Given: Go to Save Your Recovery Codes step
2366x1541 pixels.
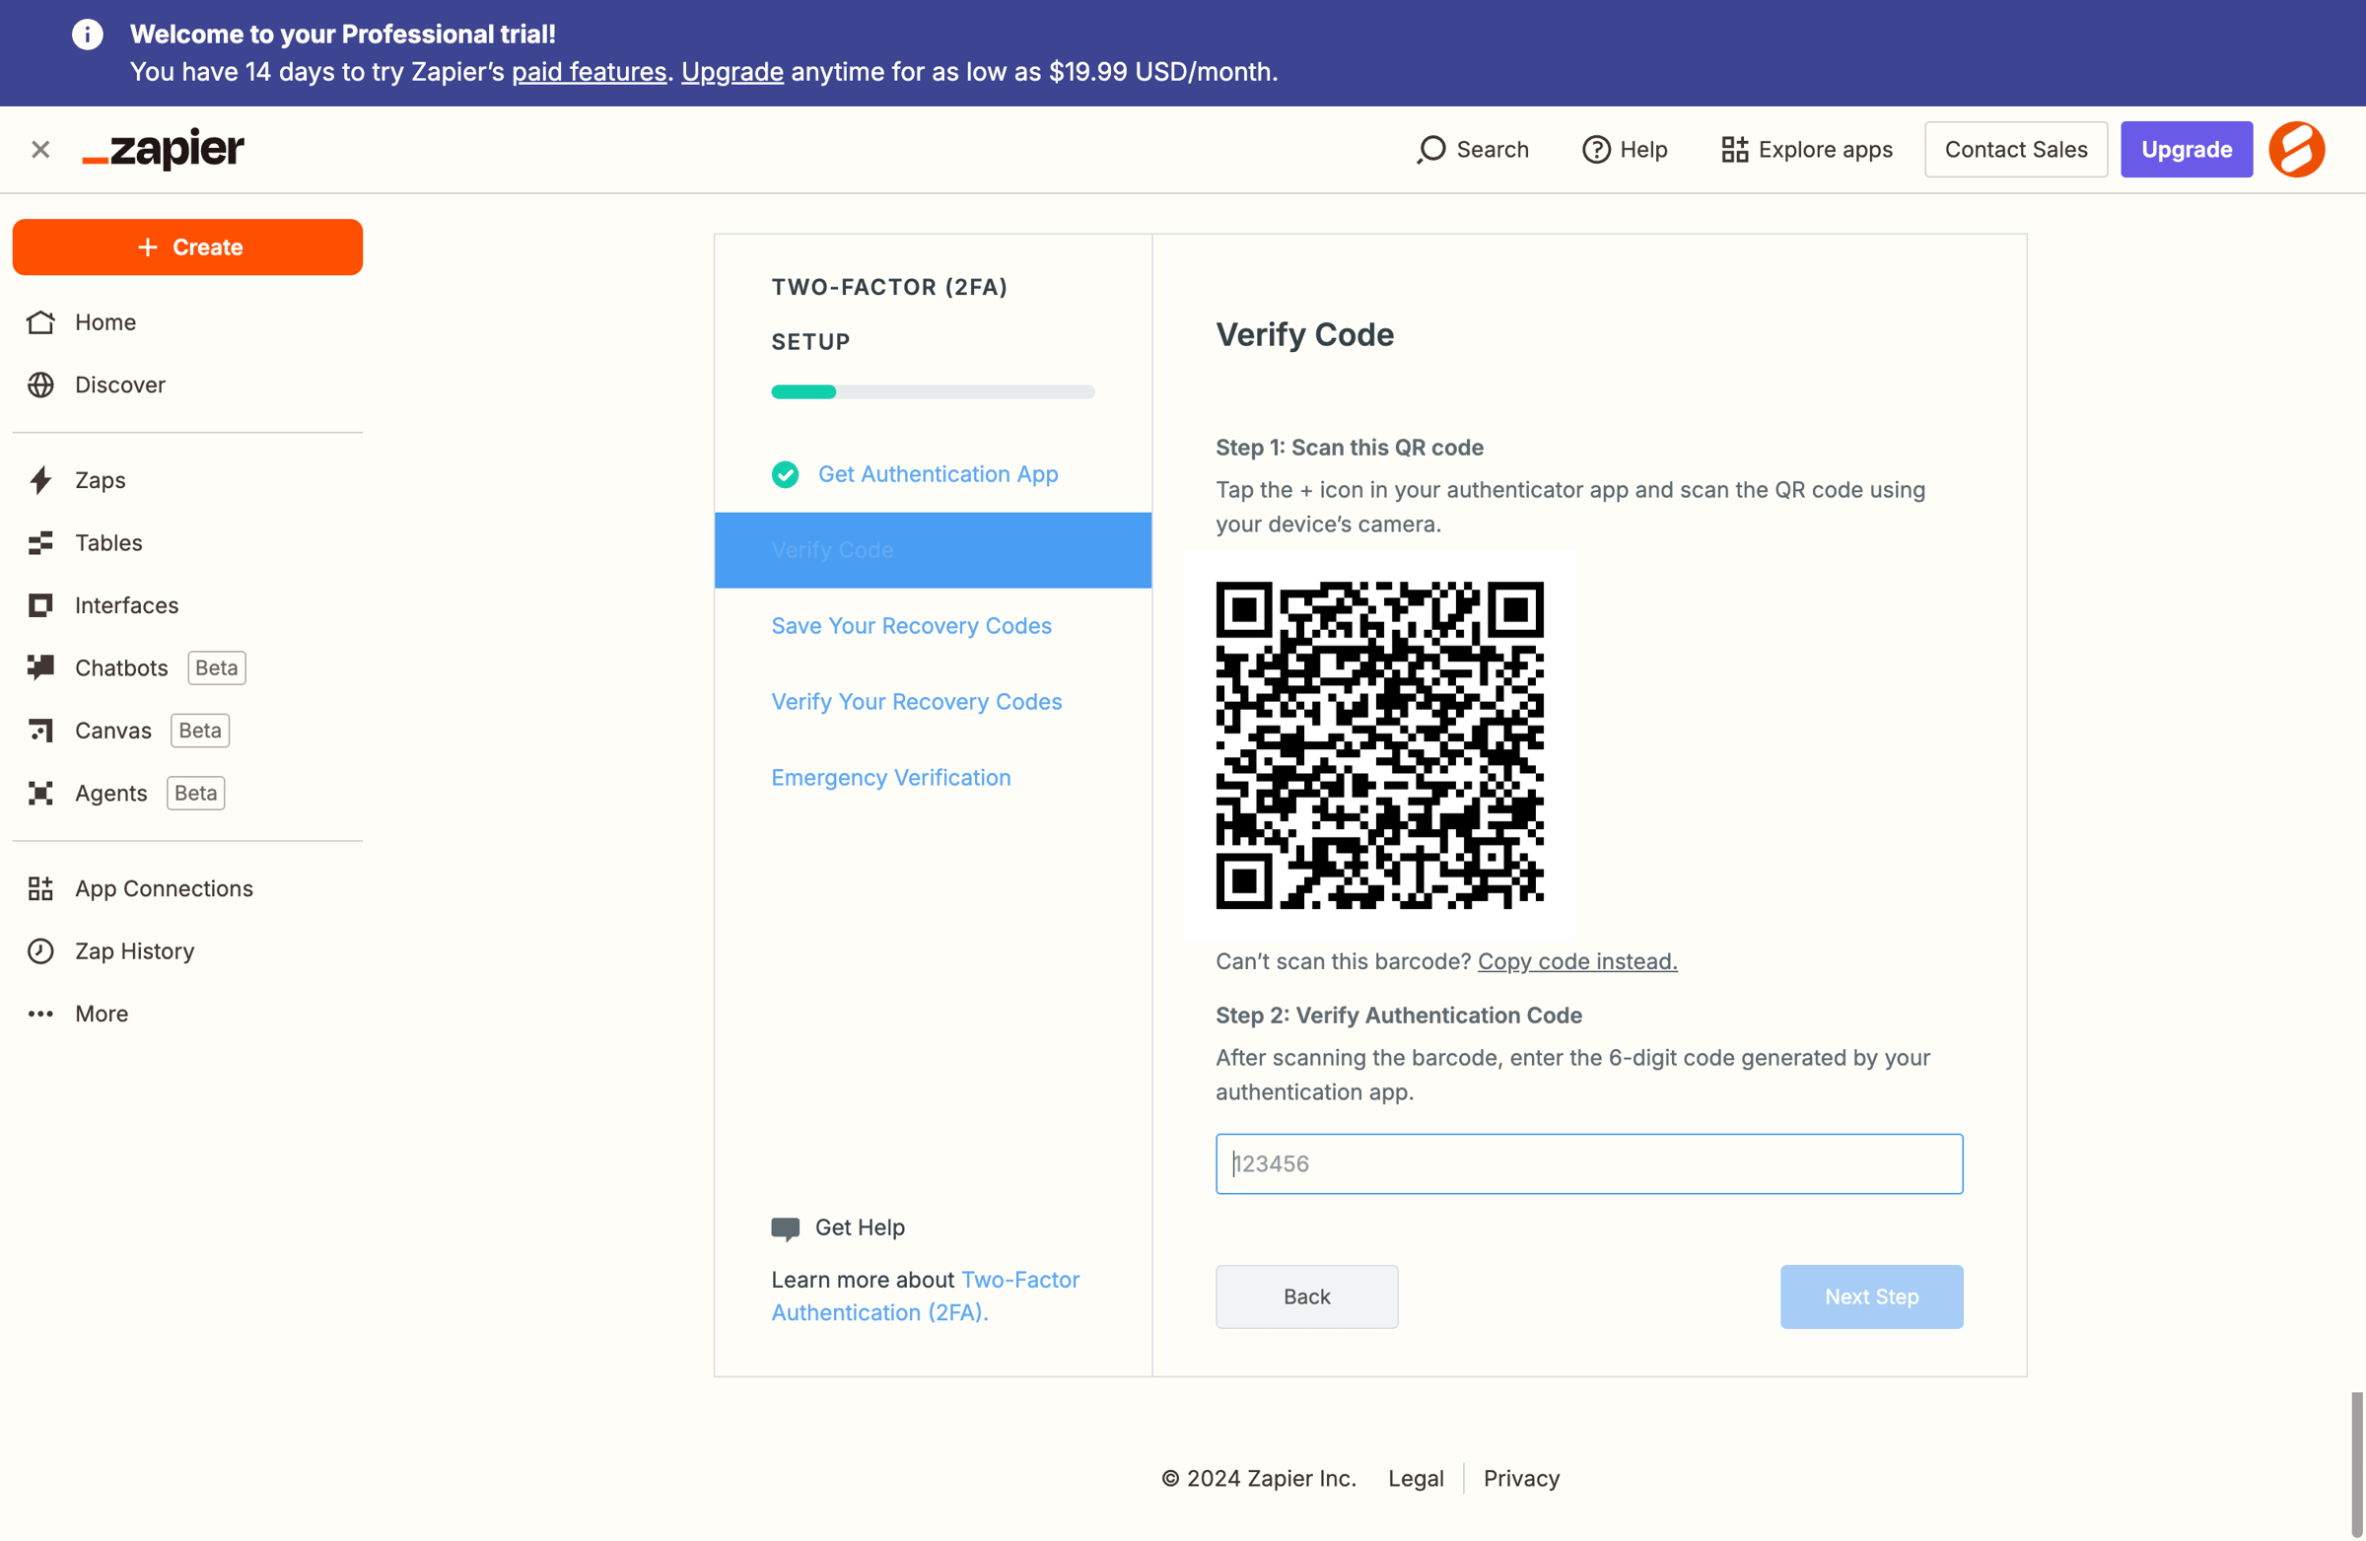Looking at the screenshot, I should (x=911, y=626).
